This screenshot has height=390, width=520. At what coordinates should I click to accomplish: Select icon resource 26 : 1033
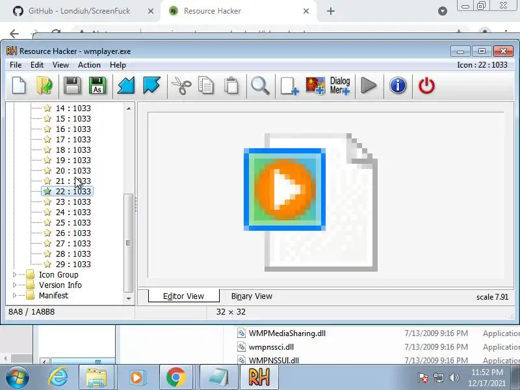tap(73, 233)
